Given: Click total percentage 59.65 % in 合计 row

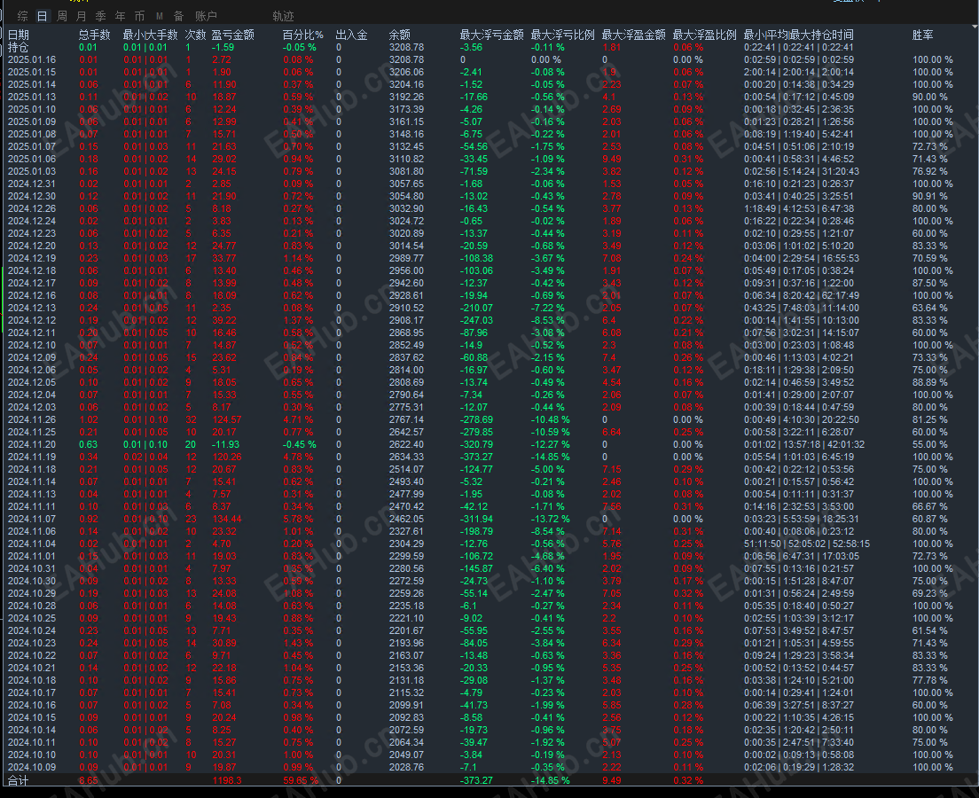Looking at the screenshot, I should [301, 780].
